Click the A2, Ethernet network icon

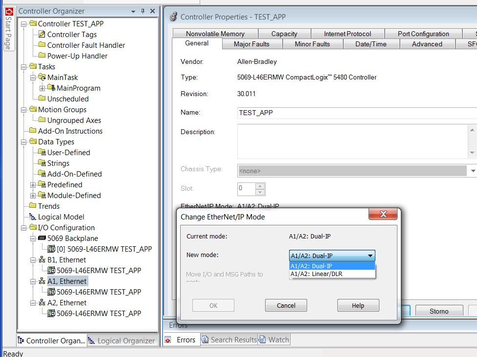(x=42, y=302)
